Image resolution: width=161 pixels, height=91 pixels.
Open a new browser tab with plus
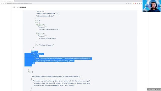pos(15,1)
